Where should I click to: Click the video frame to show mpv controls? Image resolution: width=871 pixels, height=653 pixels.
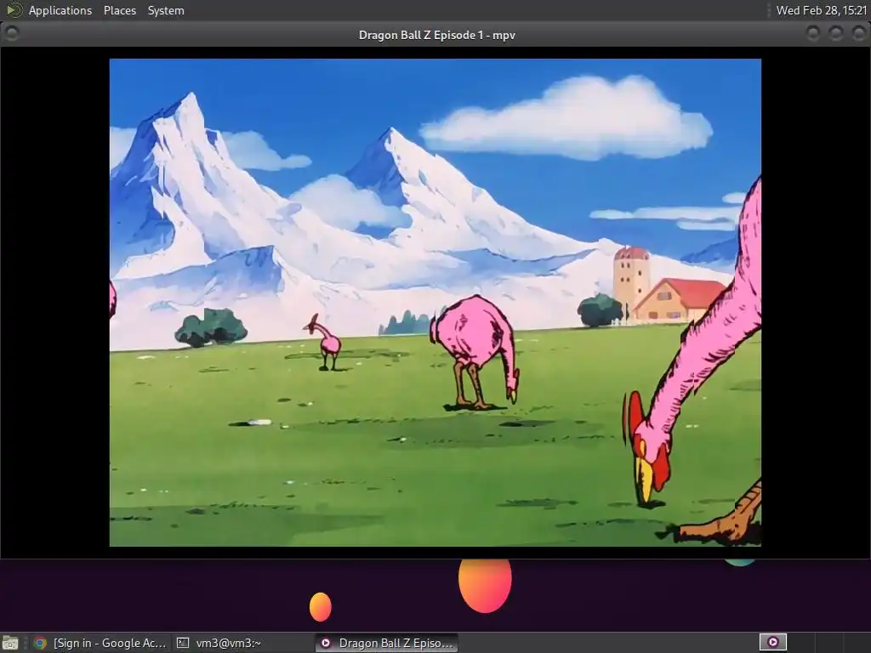(435, 303)
